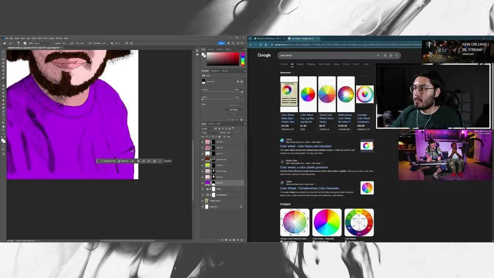The height and width of the screenshot is (278, 494).
Task: Open the brush Mode dropdown in options bar
Action: coord(43,43)
